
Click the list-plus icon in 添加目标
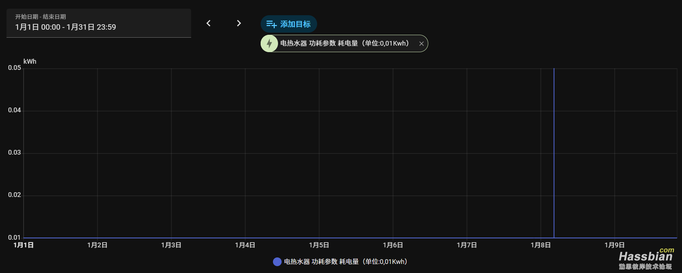point(271,24)
